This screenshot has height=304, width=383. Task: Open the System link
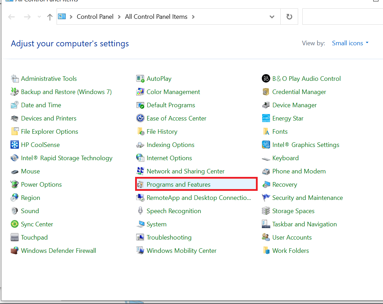pyautogui.click(x=156, y=224)
